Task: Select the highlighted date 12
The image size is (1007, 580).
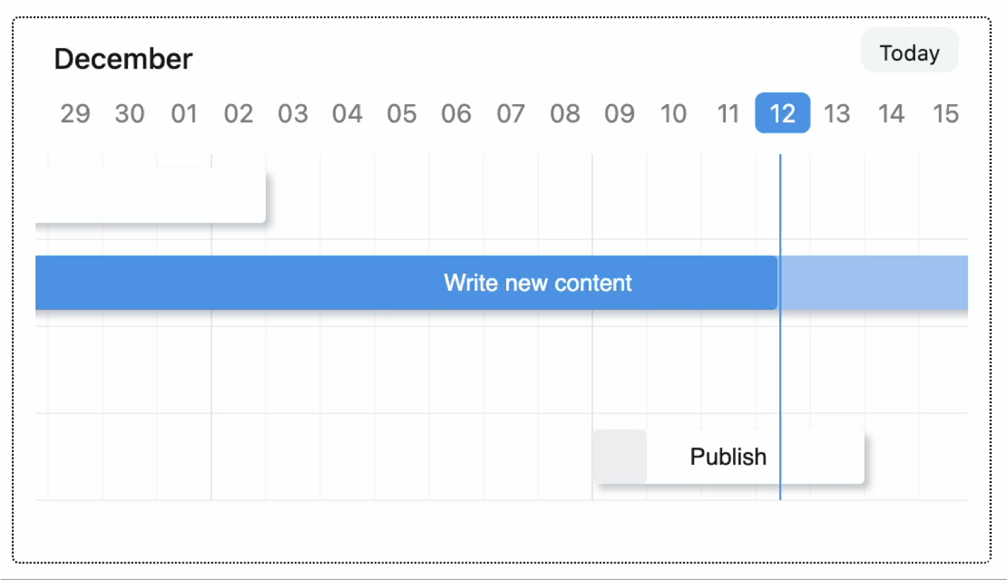Action: tap(782, 113)
